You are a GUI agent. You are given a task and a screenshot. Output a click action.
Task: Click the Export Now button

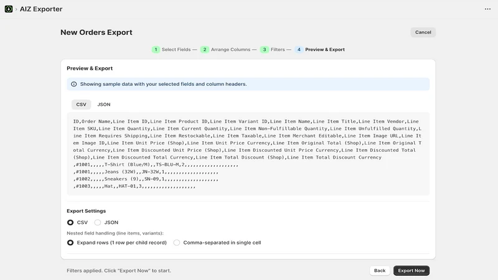[411, 271]
